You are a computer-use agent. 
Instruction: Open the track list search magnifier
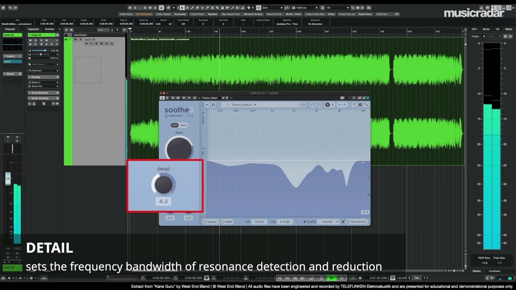point(124,30)
